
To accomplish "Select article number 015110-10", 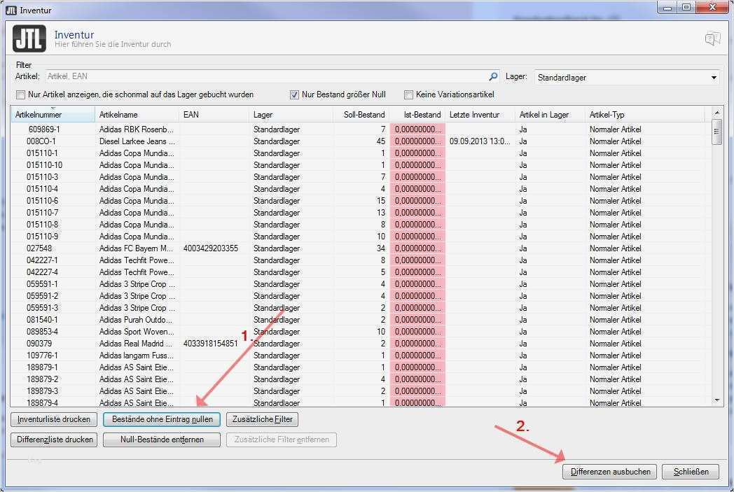I will (x=44, y=165).
